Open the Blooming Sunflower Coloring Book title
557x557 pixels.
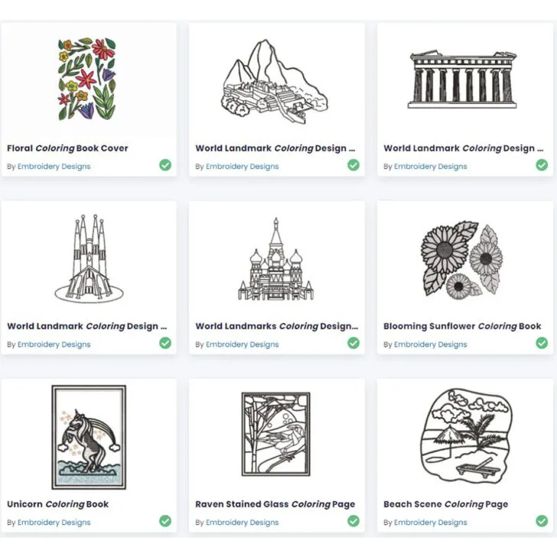(x=462, y=326)
